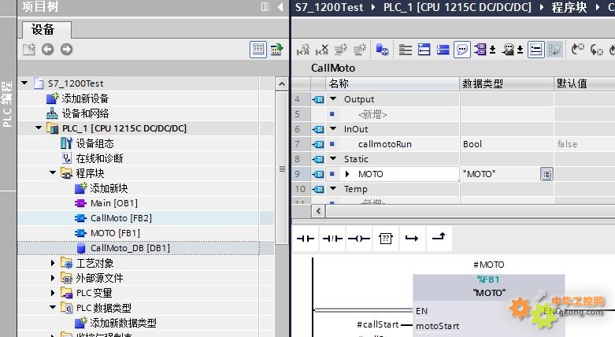Expand the 工艺对象 folder
This screenshot has width=615, height=337.
pos(53,263)
